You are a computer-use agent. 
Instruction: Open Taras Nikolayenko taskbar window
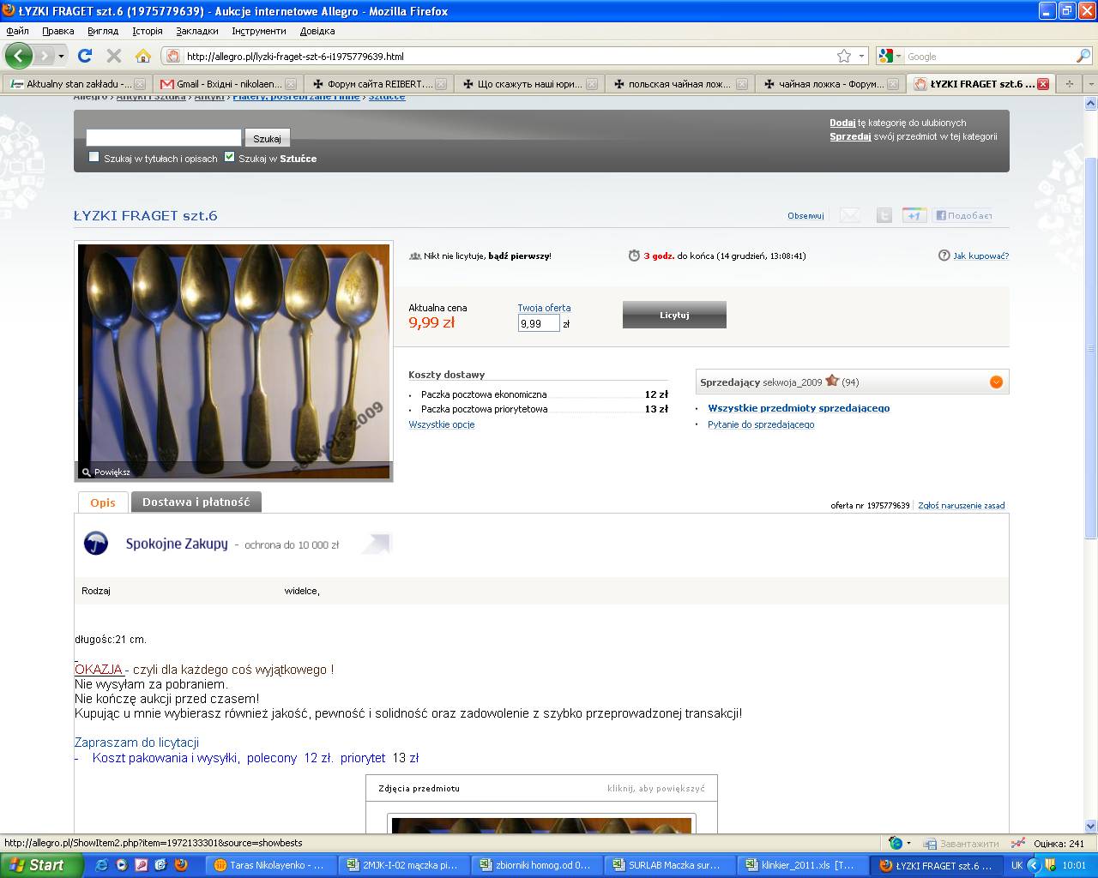(271, 865)
